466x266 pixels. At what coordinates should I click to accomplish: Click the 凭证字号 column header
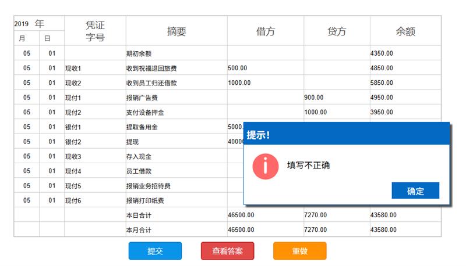pyautogui.click(x=95, y=31)
